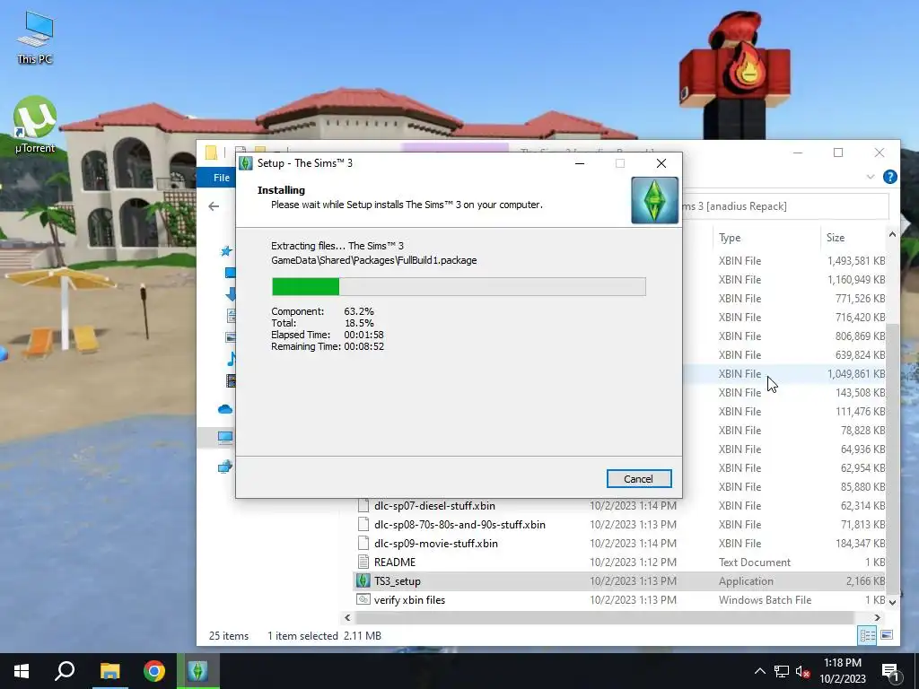Select dlc-sp09-movie-stuff.xbin file name
Viewport: 919px width, 689px height.
[x=436, y=544]
